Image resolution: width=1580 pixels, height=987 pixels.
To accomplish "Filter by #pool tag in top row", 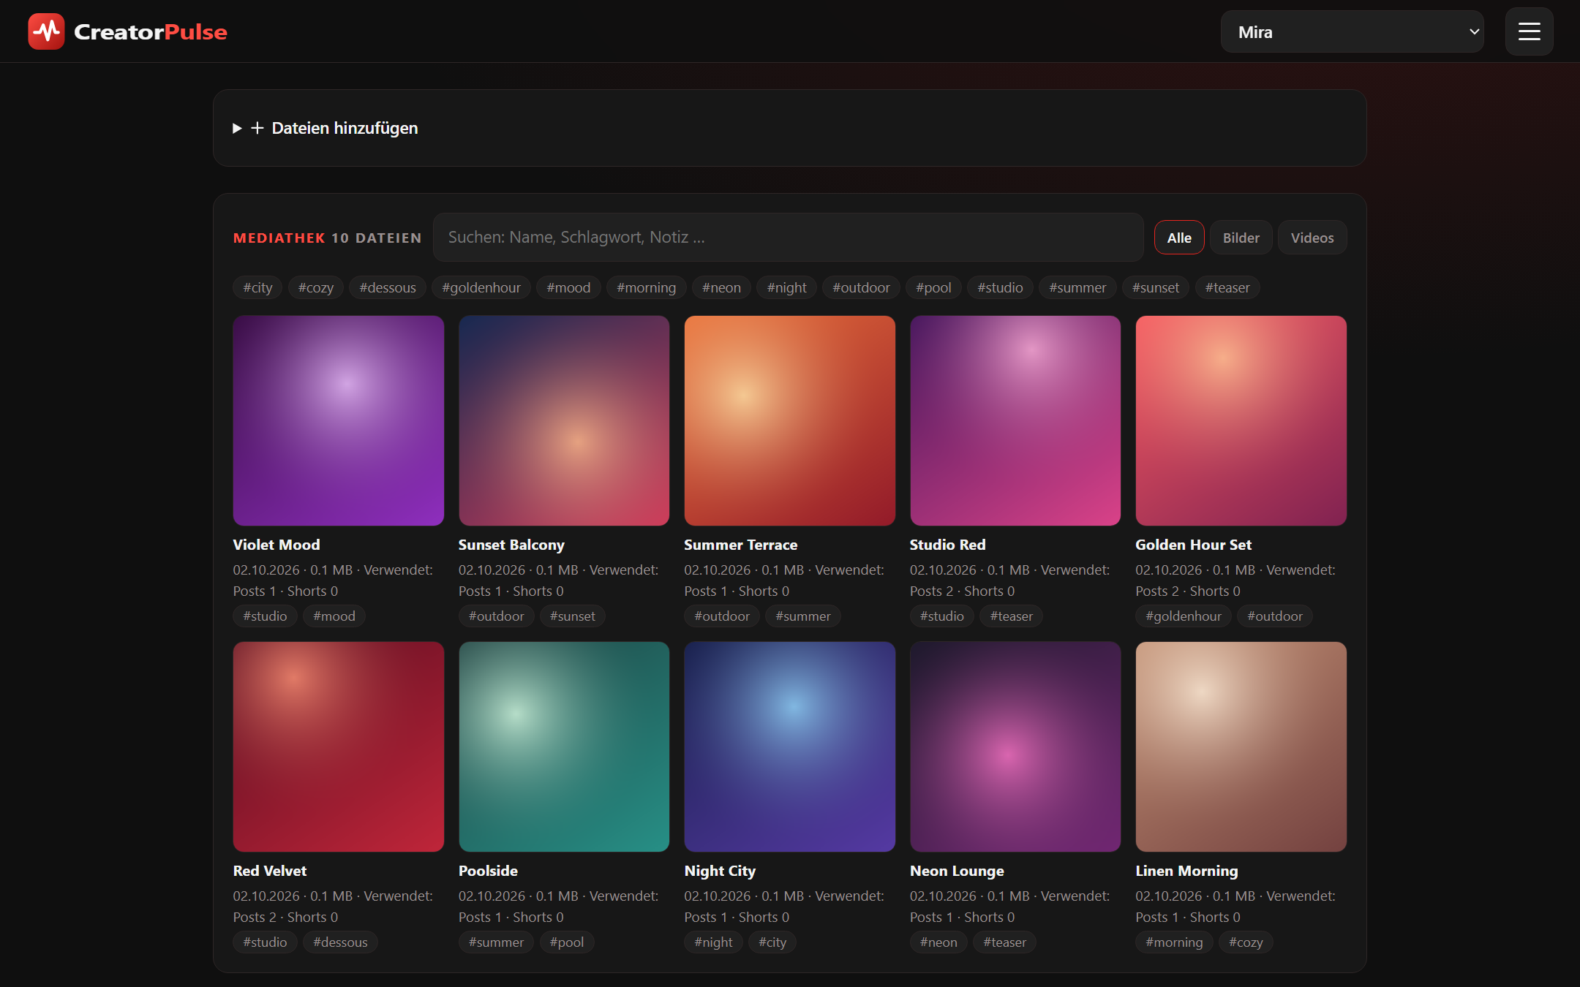I will 933,287.
